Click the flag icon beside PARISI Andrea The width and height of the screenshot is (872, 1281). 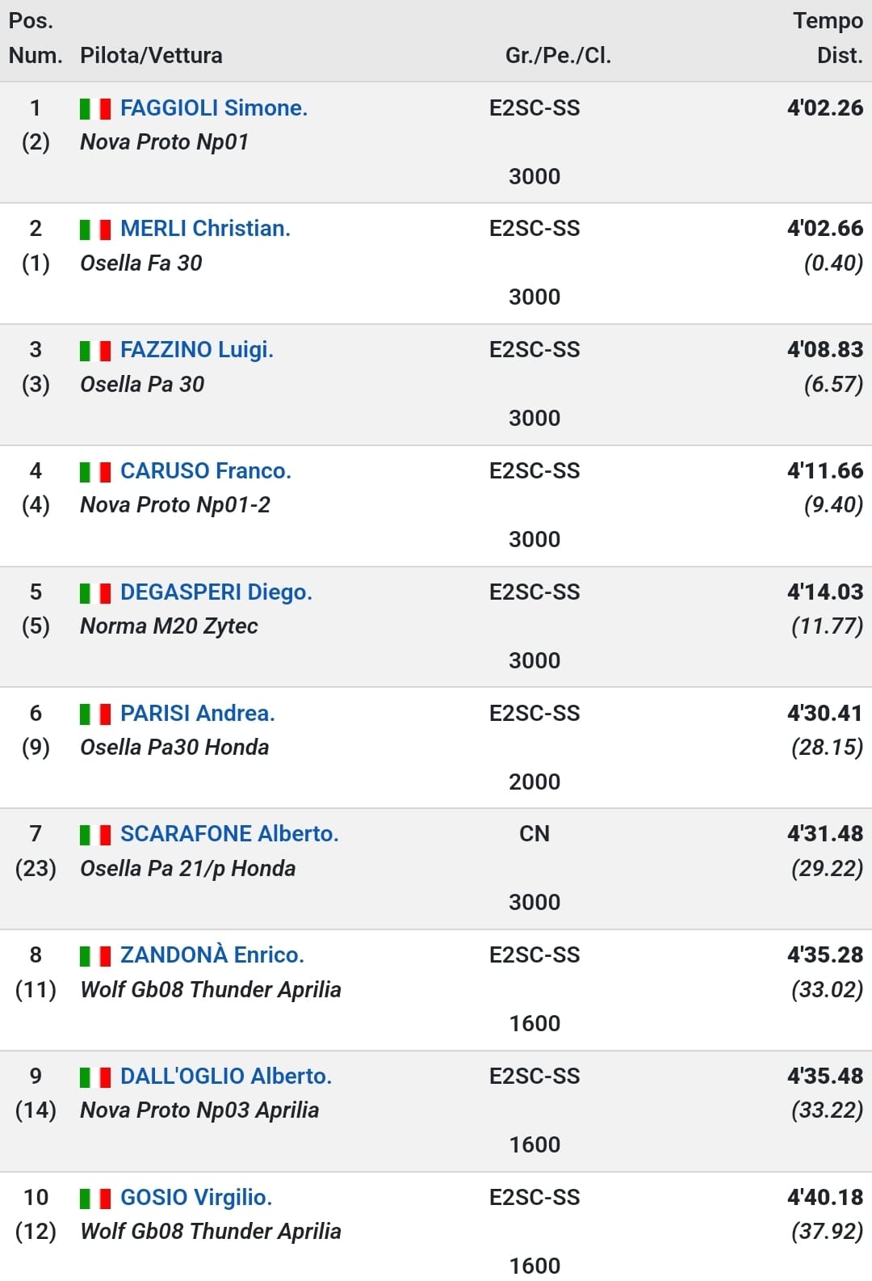coord(95,714)
